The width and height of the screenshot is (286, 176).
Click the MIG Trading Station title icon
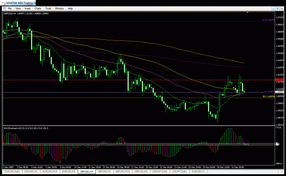pyautogui.click(x=4, y=3)
